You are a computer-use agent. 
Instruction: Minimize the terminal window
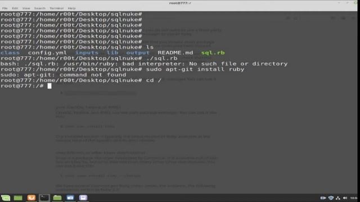tap(339, 3)
